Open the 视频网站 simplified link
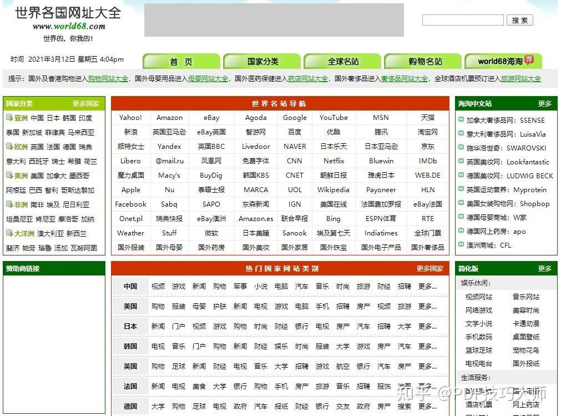The height and width of the screenshot is (416, 561). point(479,297)
